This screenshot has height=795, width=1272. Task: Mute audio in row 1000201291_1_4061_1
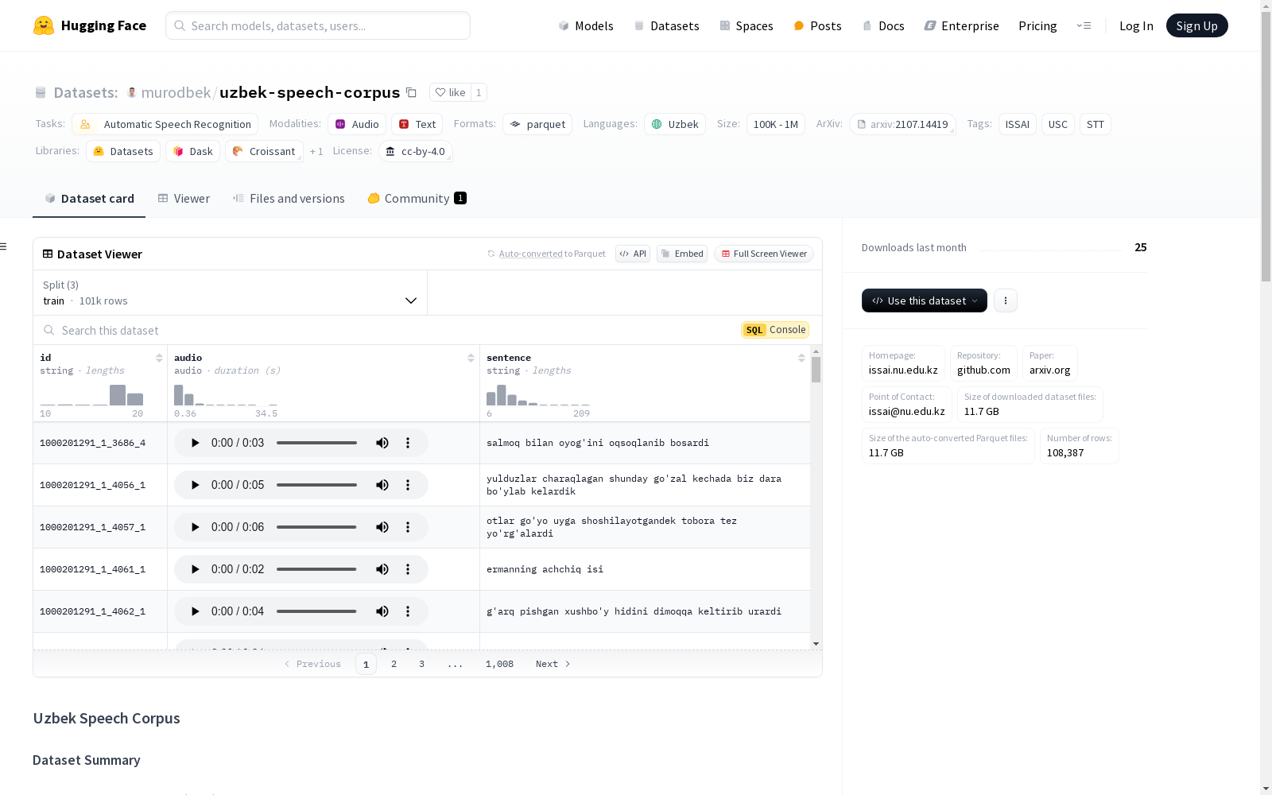382,569
